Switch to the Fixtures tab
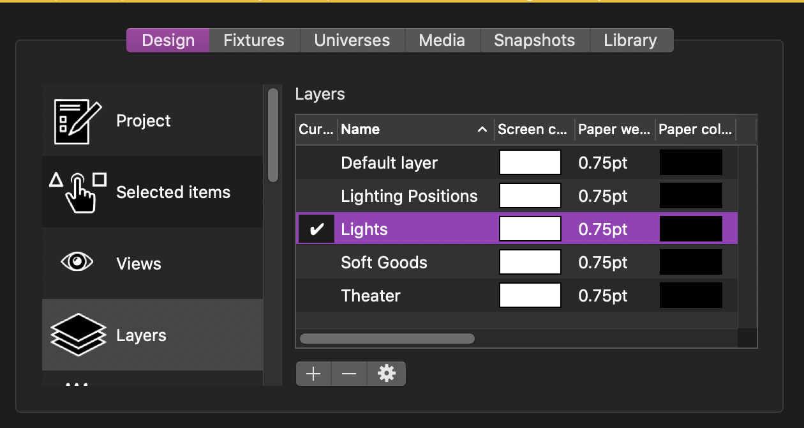The height and width of the screenshot is (428, 804). 253,40
